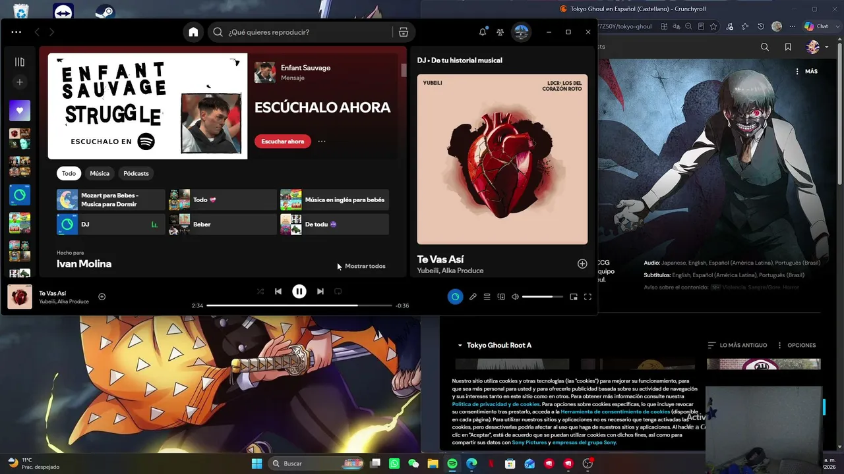Open Windows Start menu
Viewport: 844px width, 474px height.
256,463
